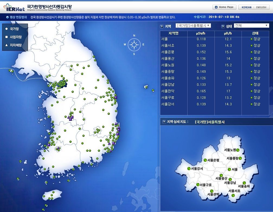
Task: Select the 서울은평 row in table
Action: 168,52
